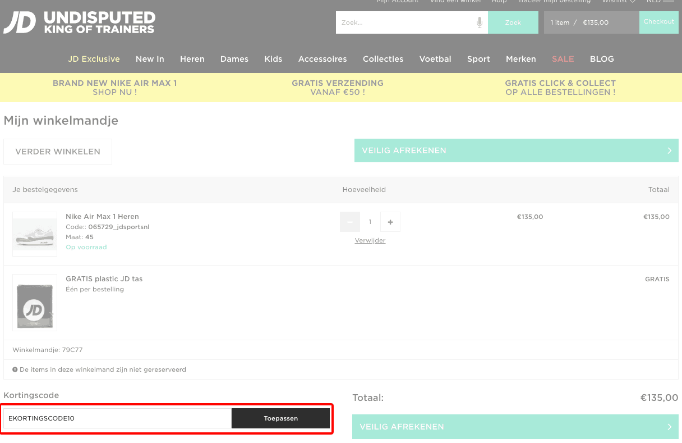682x443 pixels.
Task: Click the Verwijder link
Action: [x=370, y=240]
